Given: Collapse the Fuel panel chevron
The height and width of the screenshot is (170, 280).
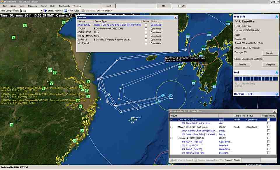Looking at the screenshot, I should coord(276,72).
